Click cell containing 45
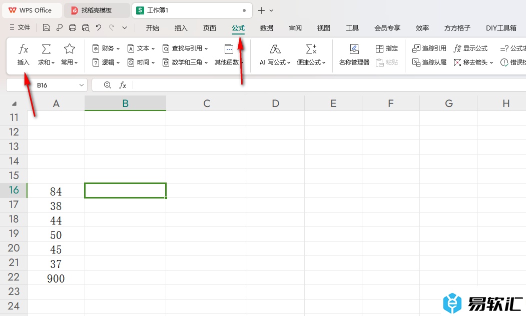 point(56,249)
